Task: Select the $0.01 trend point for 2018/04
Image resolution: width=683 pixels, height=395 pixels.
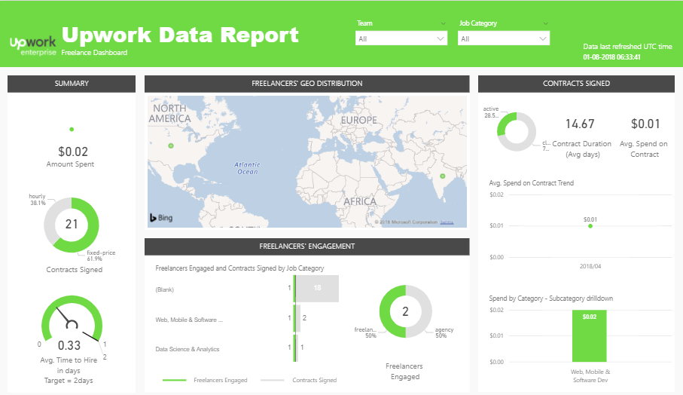Action: 590,226
